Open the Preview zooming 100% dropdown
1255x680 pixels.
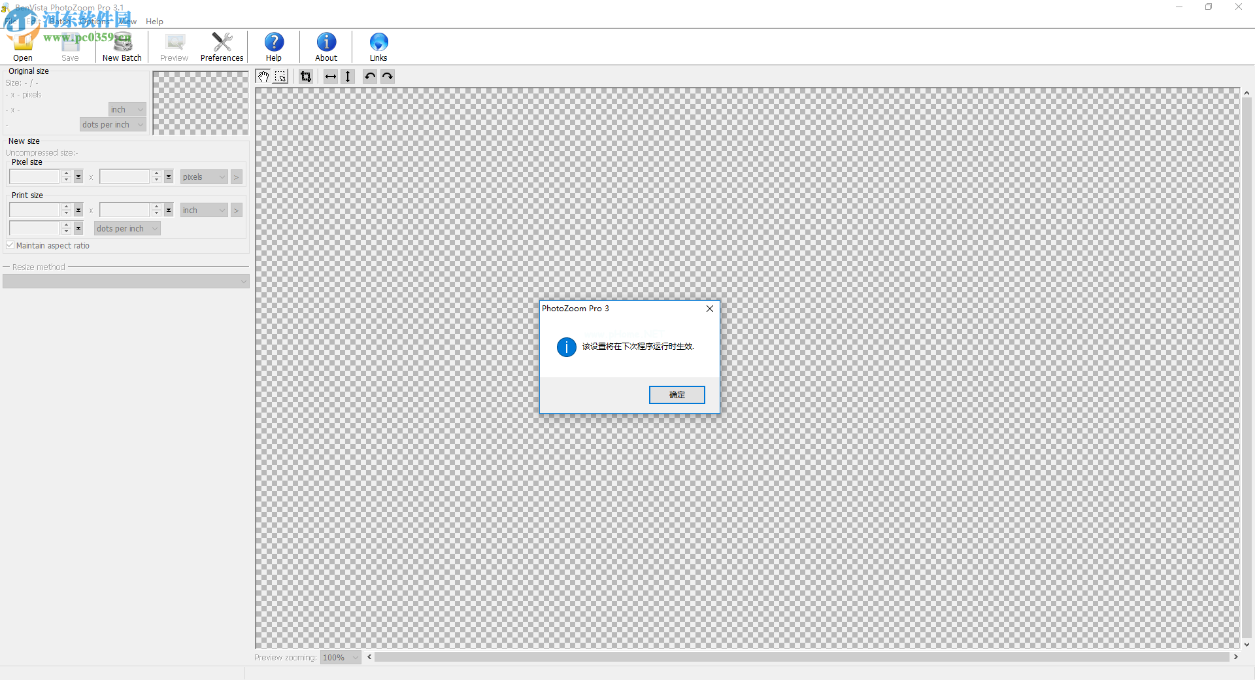(341, 657)
